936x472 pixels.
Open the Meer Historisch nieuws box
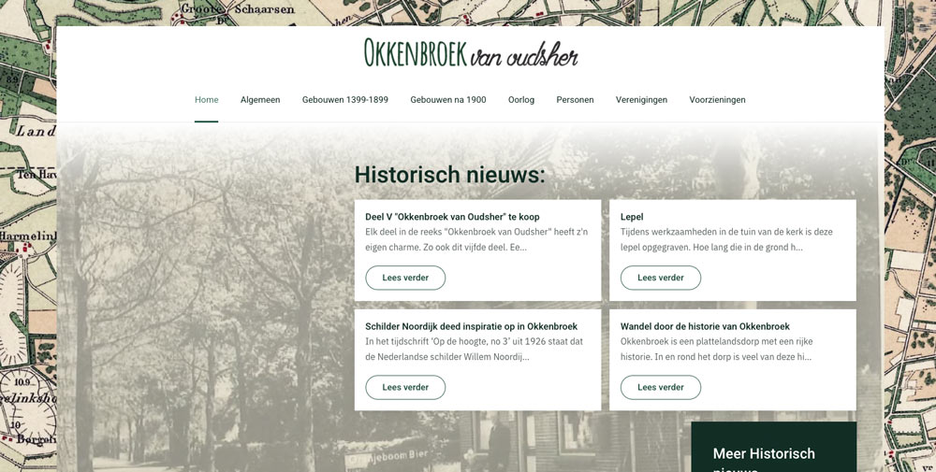pos(773,454)
